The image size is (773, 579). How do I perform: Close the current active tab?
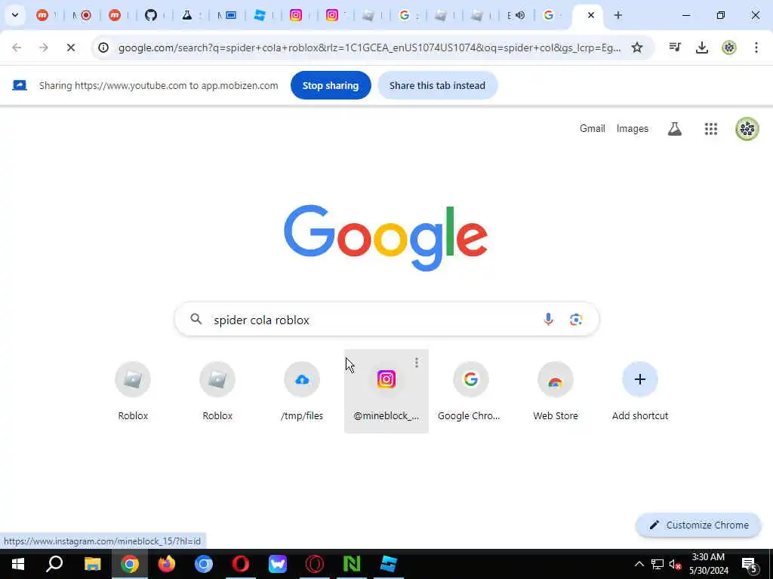[590, 15]
